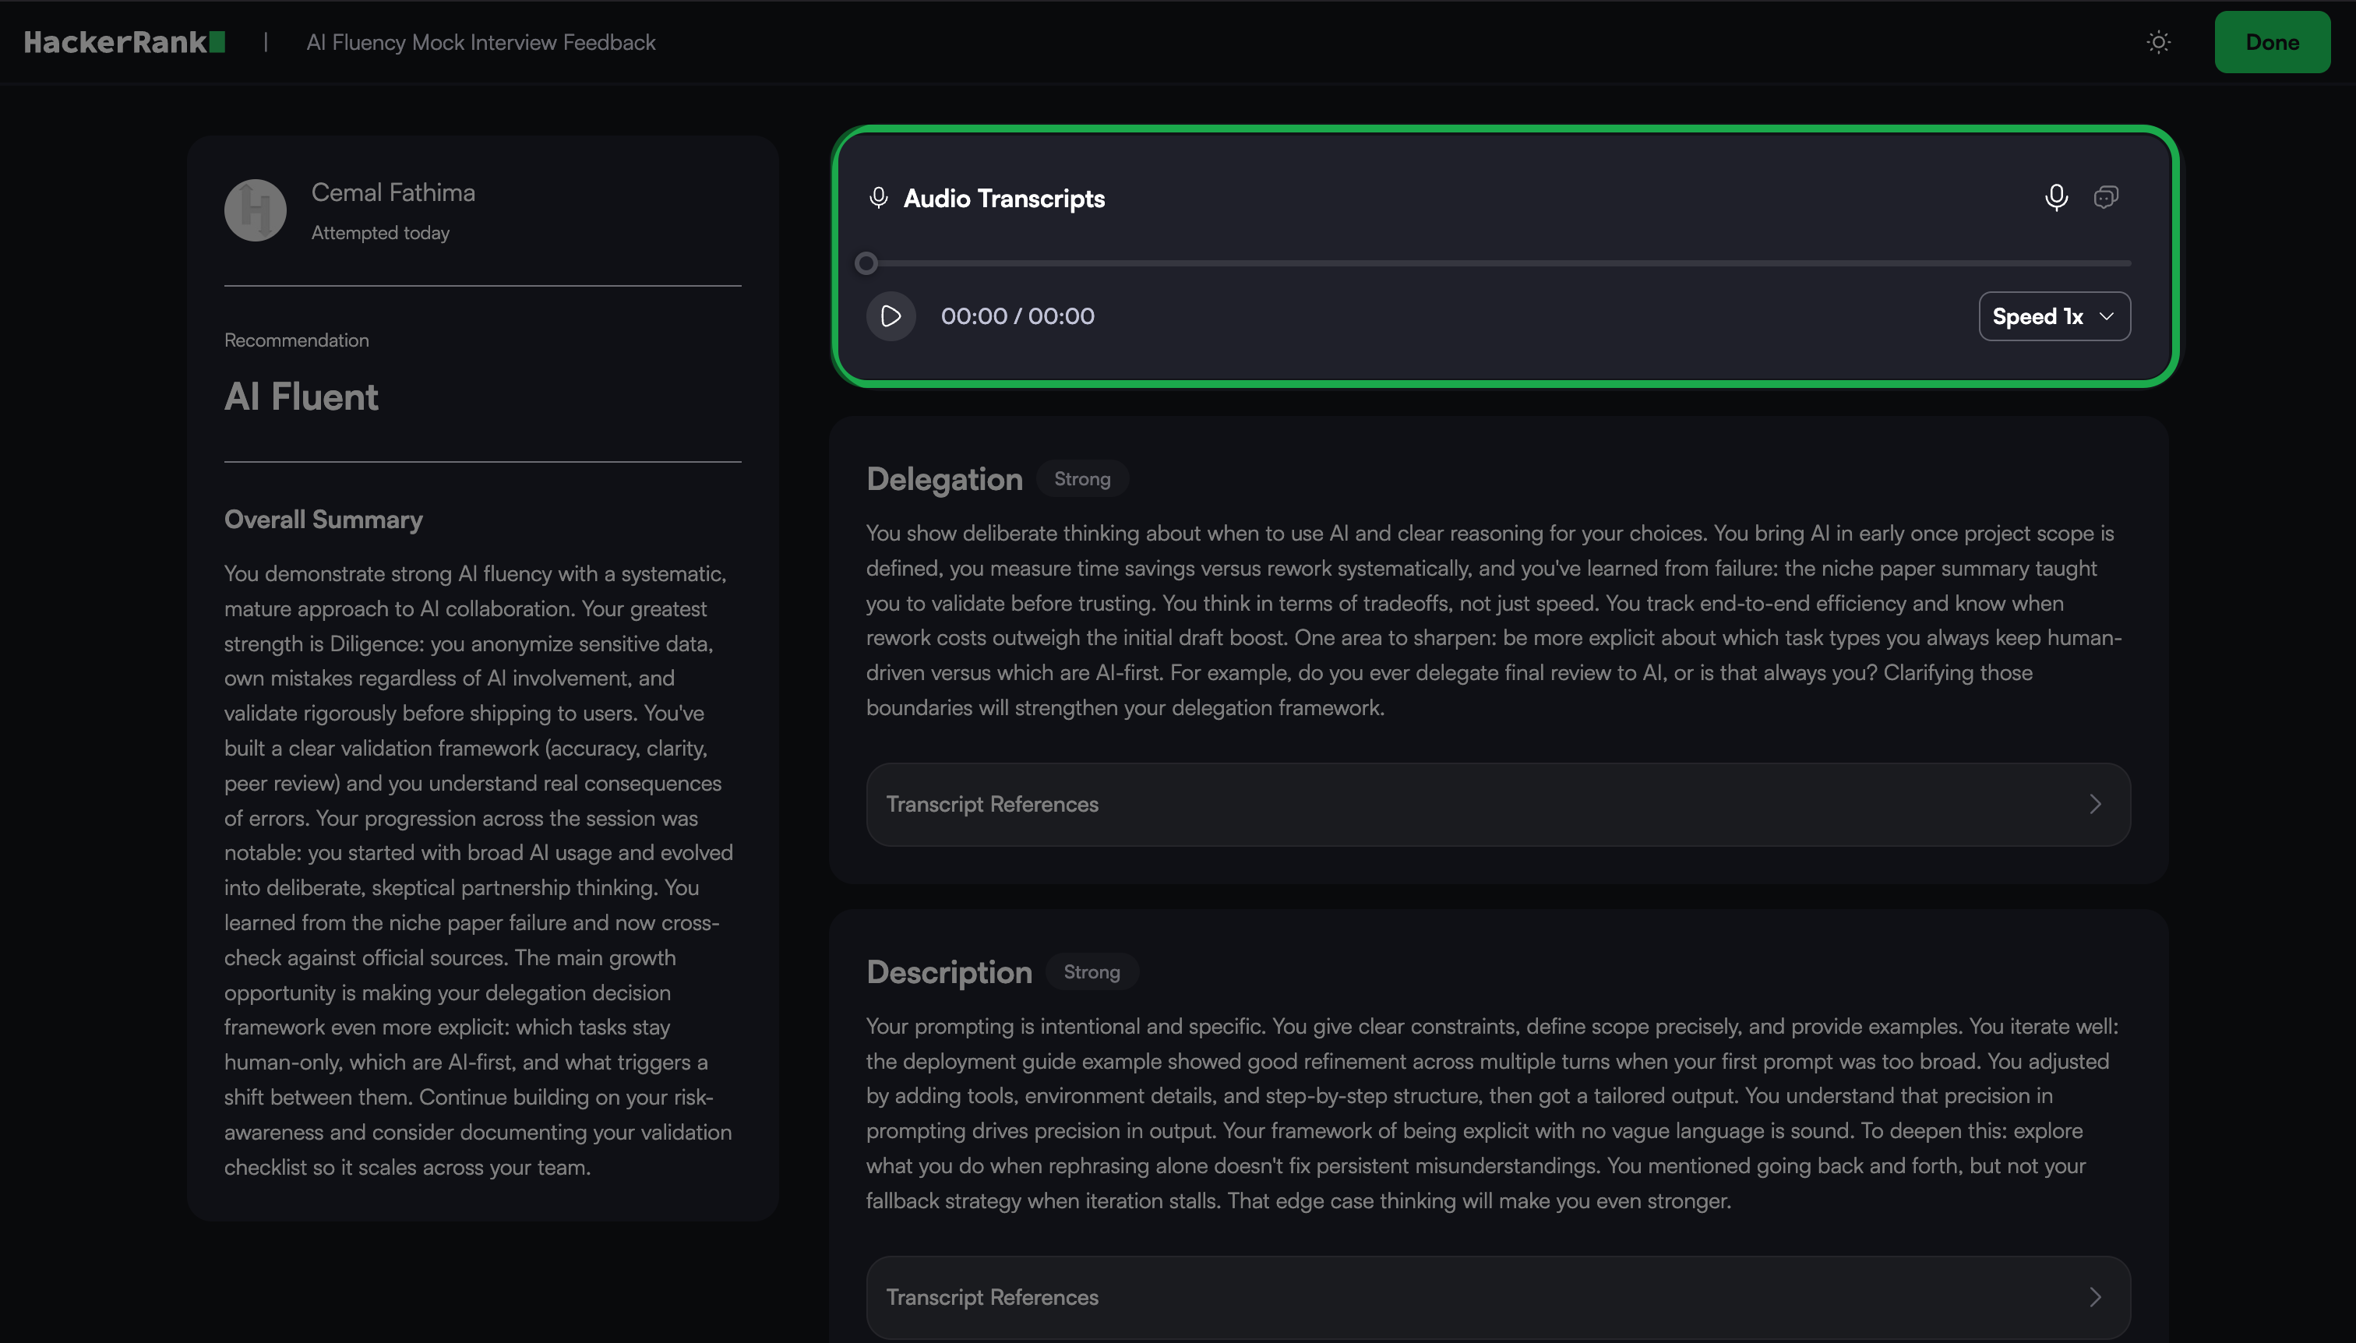Open the Speed 1x dropdown
Screen dimensions: 2356x1343
click(2054, 316)
